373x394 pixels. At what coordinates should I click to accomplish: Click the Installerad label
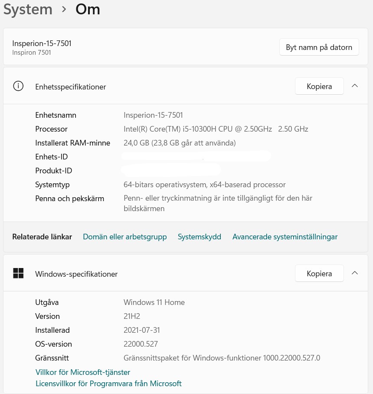52,330
